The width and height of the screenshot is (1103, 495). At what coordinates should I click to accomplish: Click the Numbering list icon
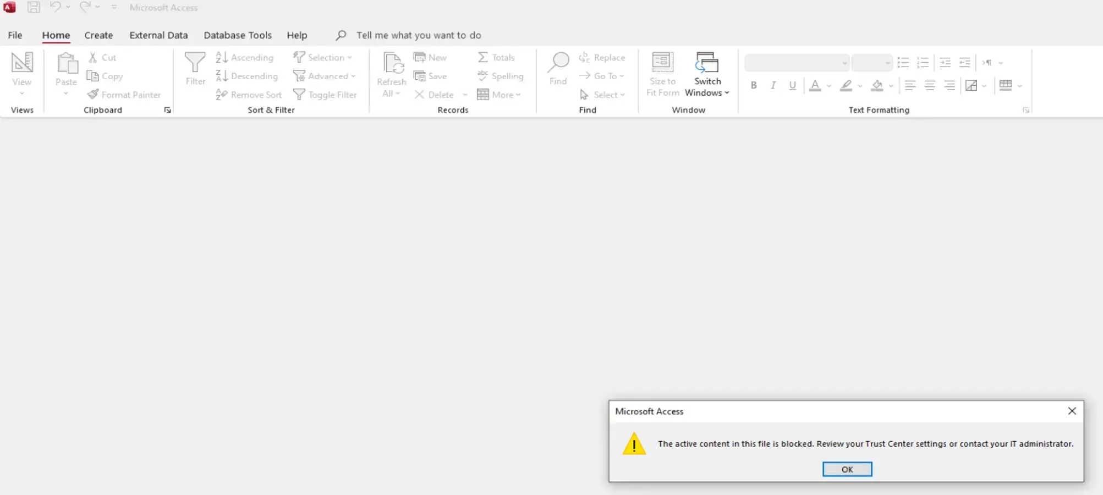[923, 63]
